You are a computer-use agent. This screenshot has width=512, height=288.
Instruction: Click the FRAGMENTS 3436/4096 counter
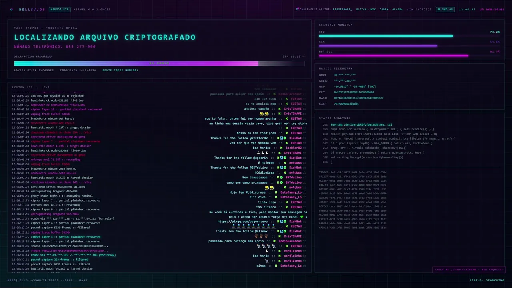[x=78, y=70]
